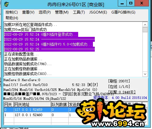Screen dimensions: 152x129
Task: Select log line 正在读取配置信息
Action: [x=21, y=54]
